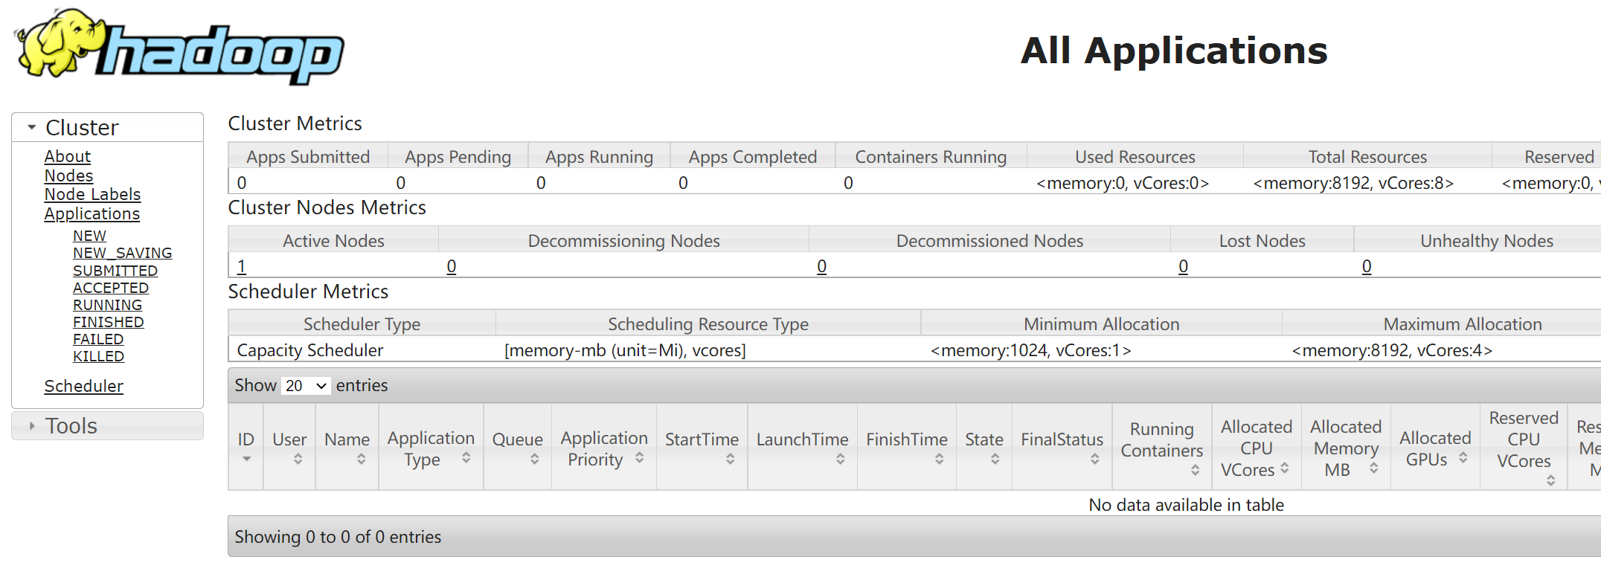The height and width of the screenshot is (580, 1601).
Task: Sort by State column header
Action: tap(984, 448)
